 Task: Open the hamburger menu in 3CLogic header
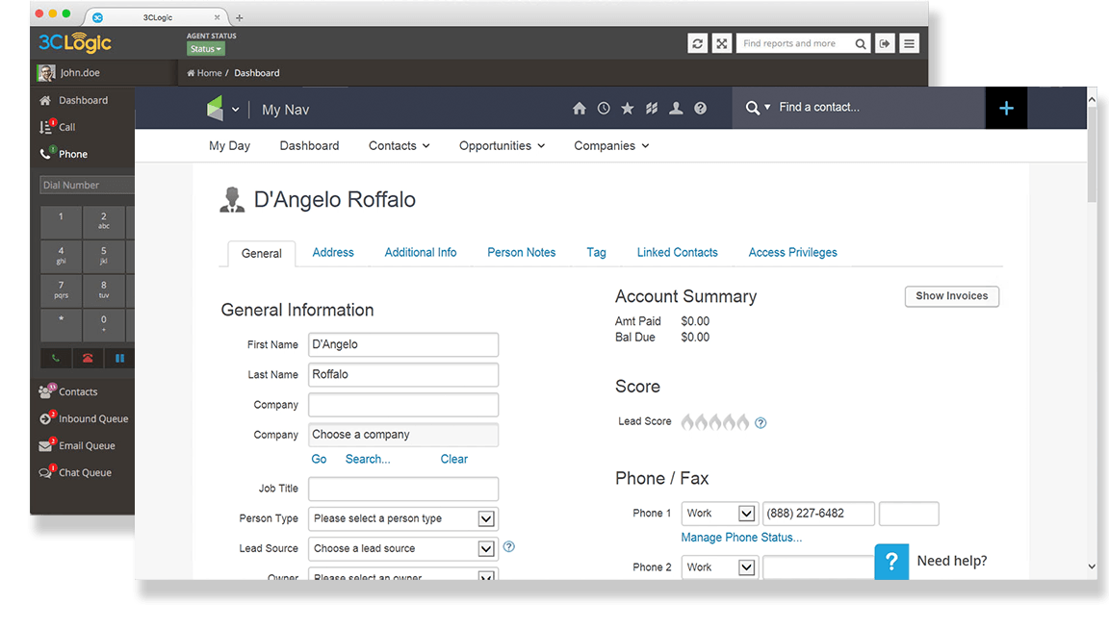(910, 44)
